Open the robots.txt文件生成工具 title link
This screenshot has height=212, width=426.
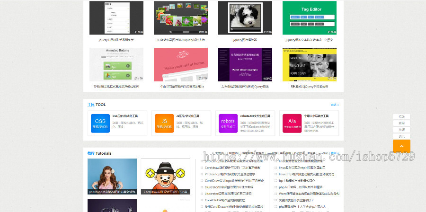coord(255,116)
